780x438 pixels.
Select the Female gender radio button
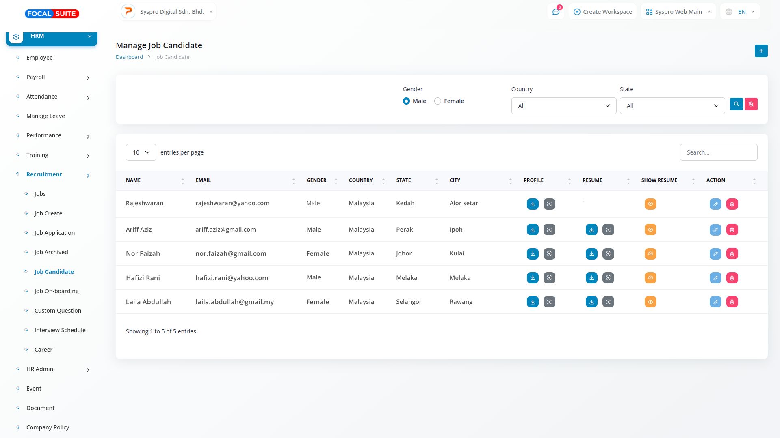coord(438,101)
